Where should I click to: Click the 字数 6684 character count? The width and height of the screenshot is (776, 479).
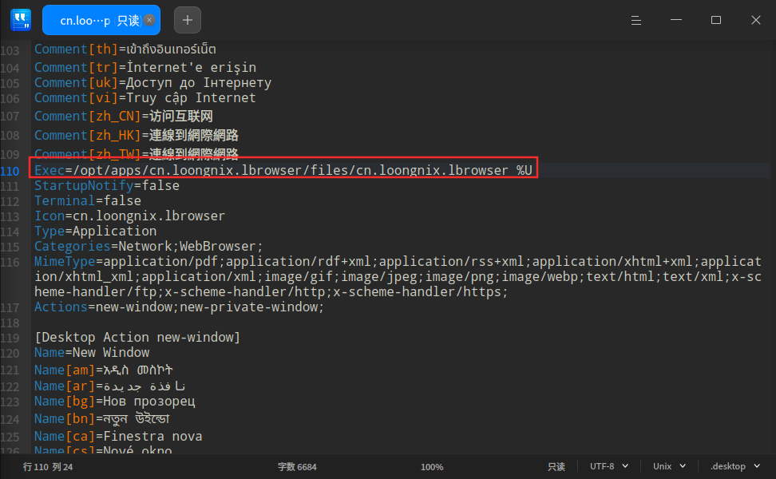(297, 467)
